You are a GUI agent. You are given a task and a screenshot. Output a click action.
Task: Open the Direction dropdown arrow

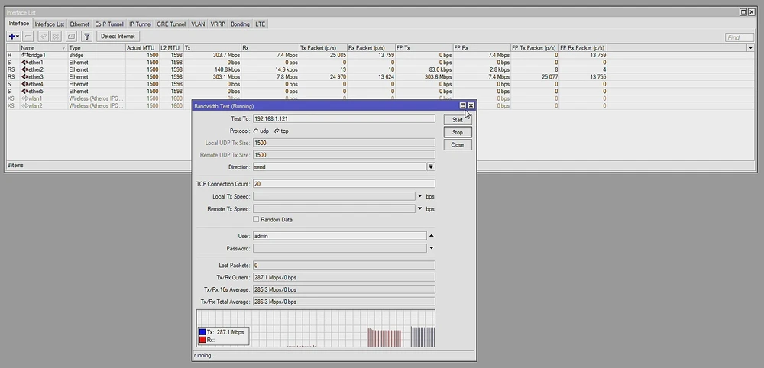click(431, 166)
